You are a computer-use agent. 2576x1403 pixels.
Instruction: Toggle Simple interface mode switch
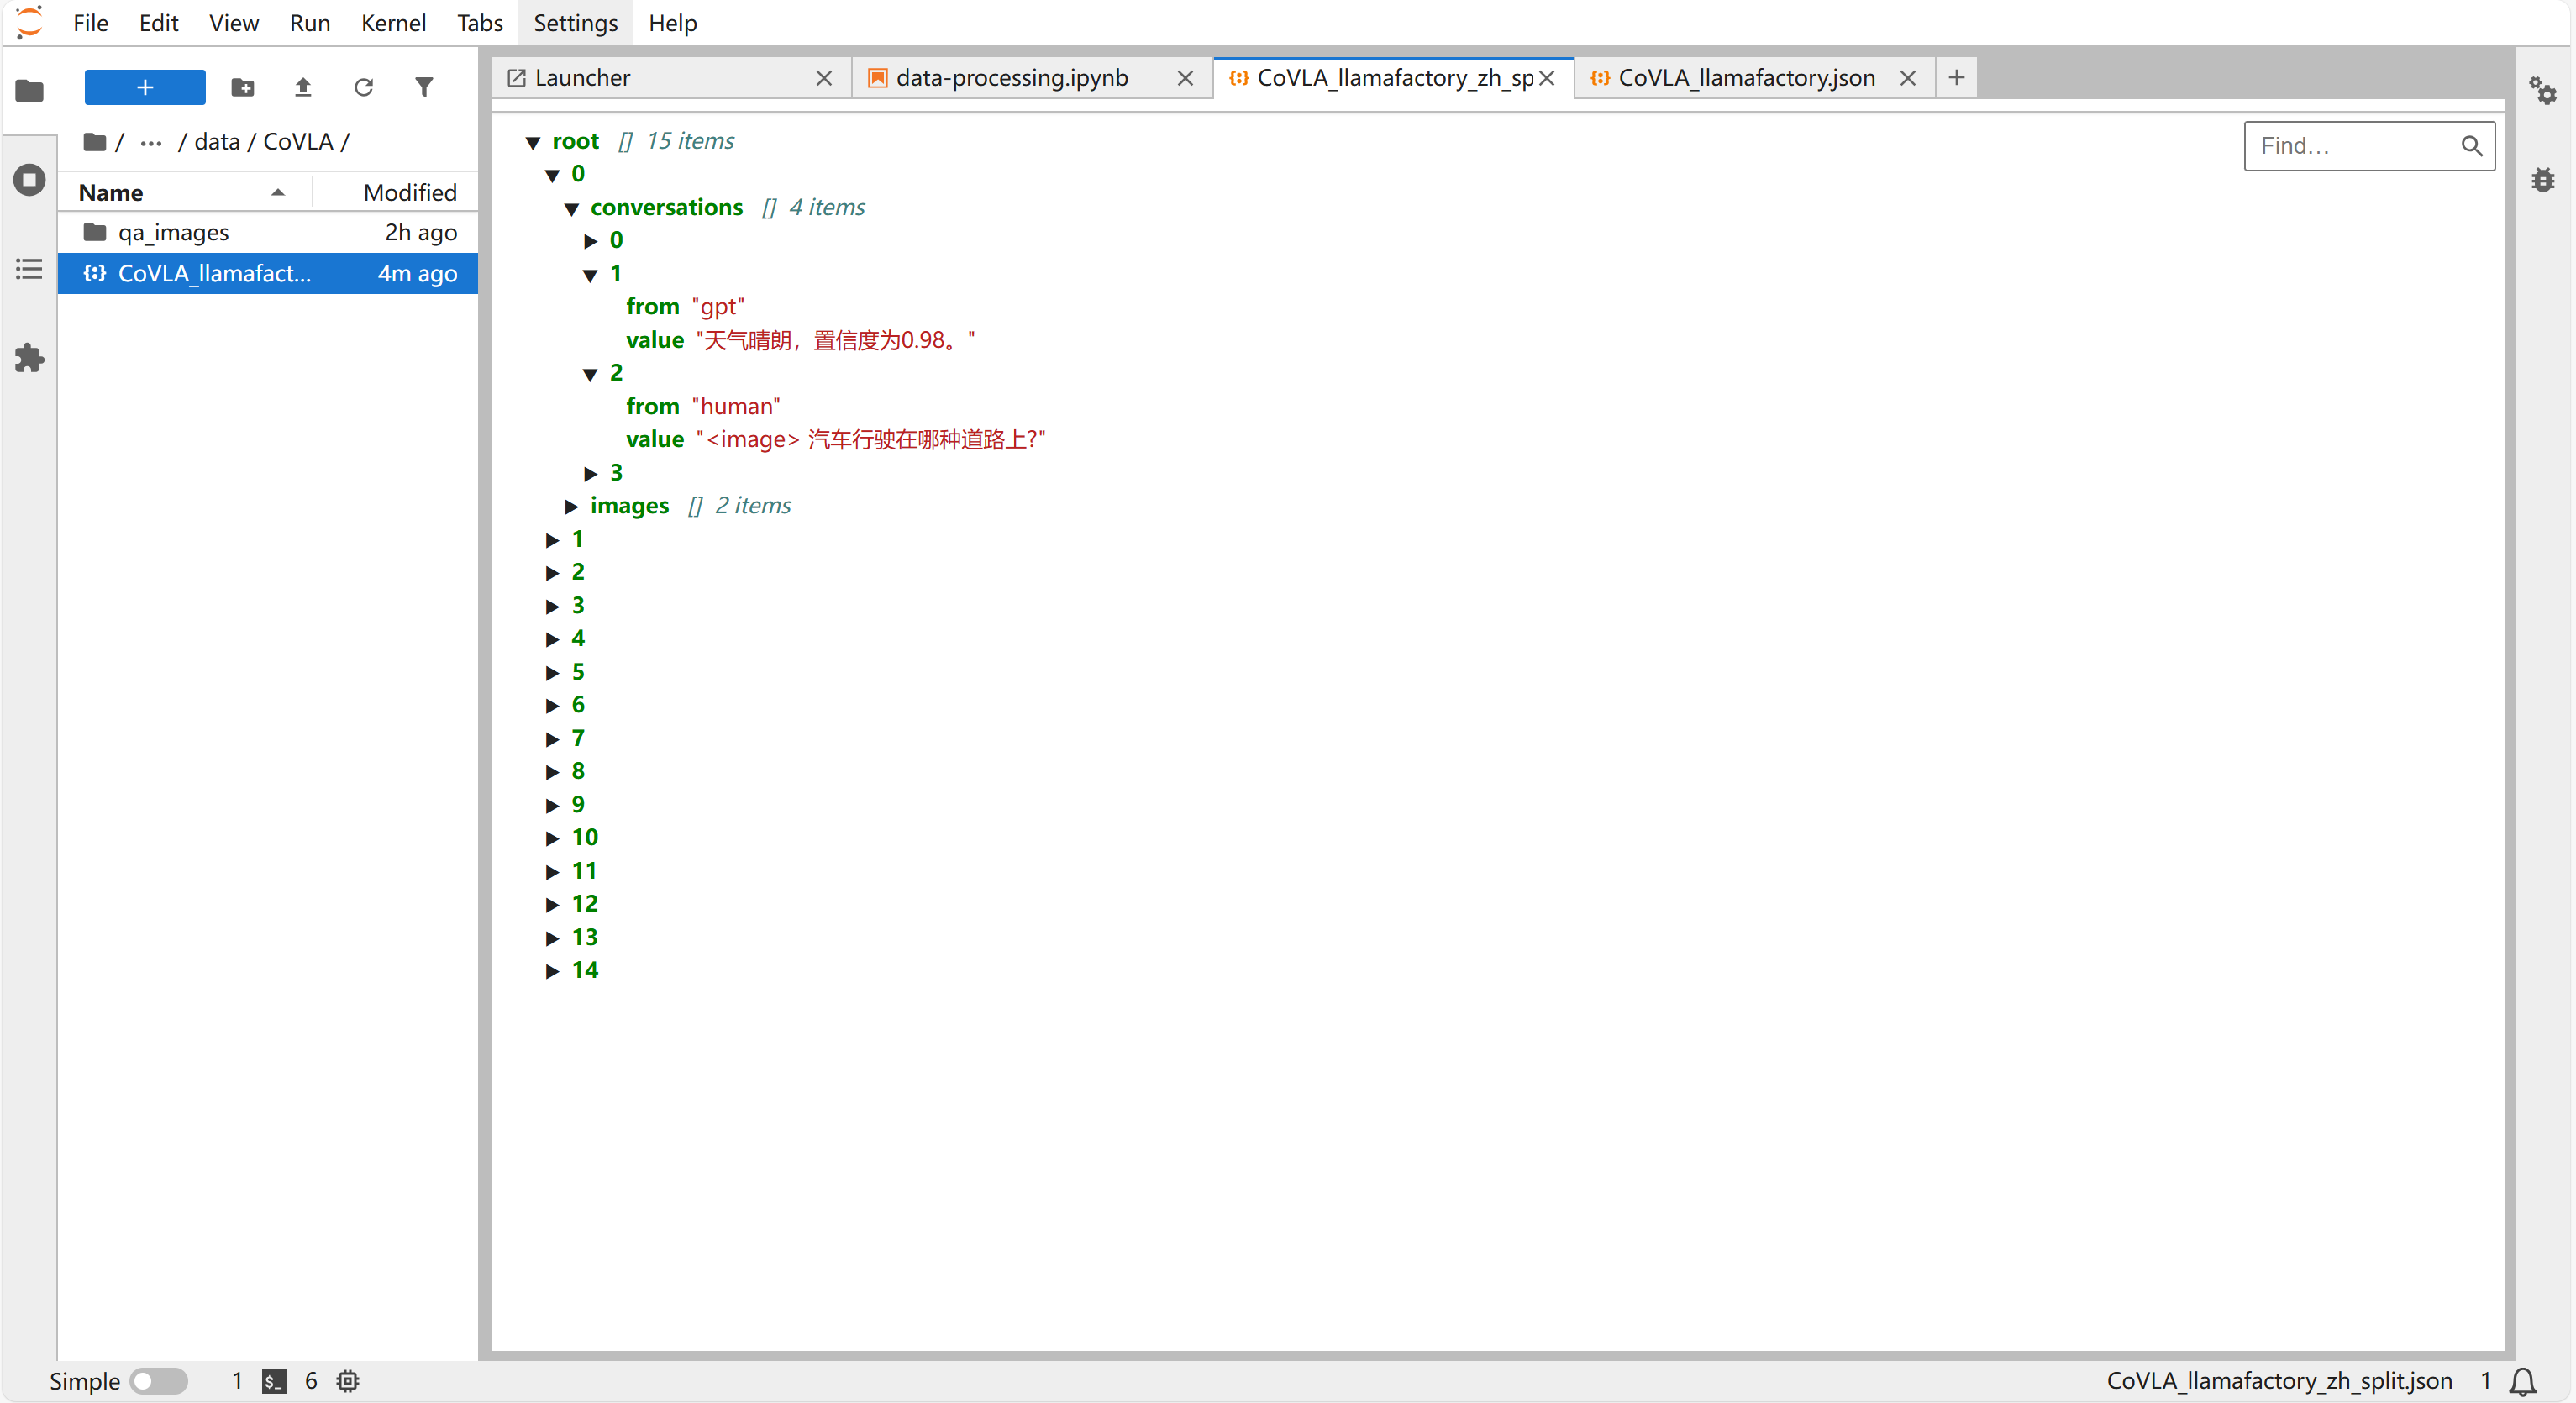point(159,1380)
